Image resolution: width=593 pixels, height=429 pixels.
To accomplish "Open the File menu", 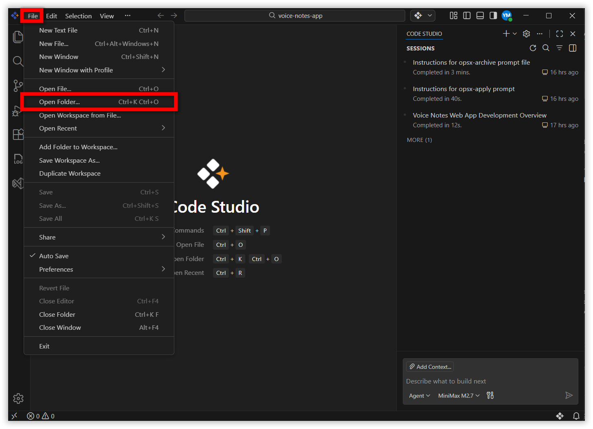I will (x=33, y=16).
